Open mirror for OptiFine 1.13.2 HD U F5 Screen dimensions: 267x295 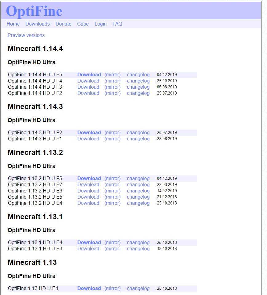point(113,179)
